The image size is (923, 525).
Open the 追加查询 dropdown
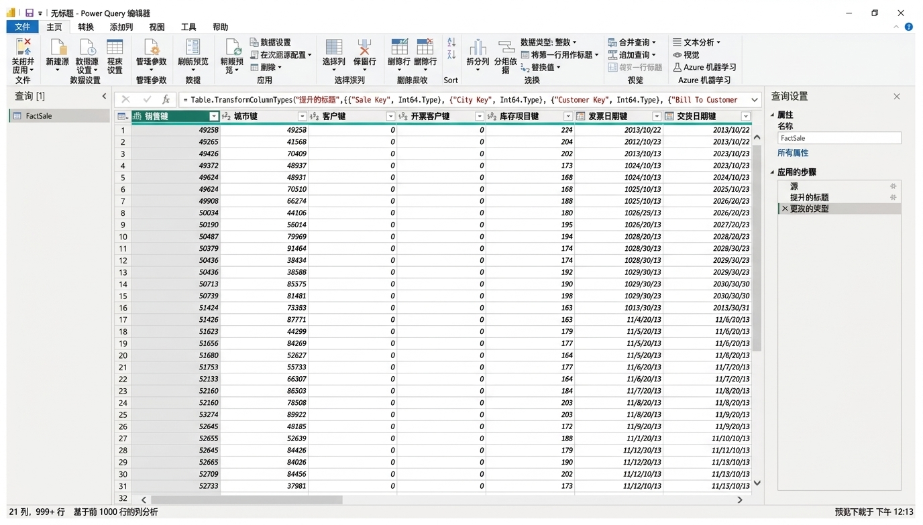click(632, 55)
